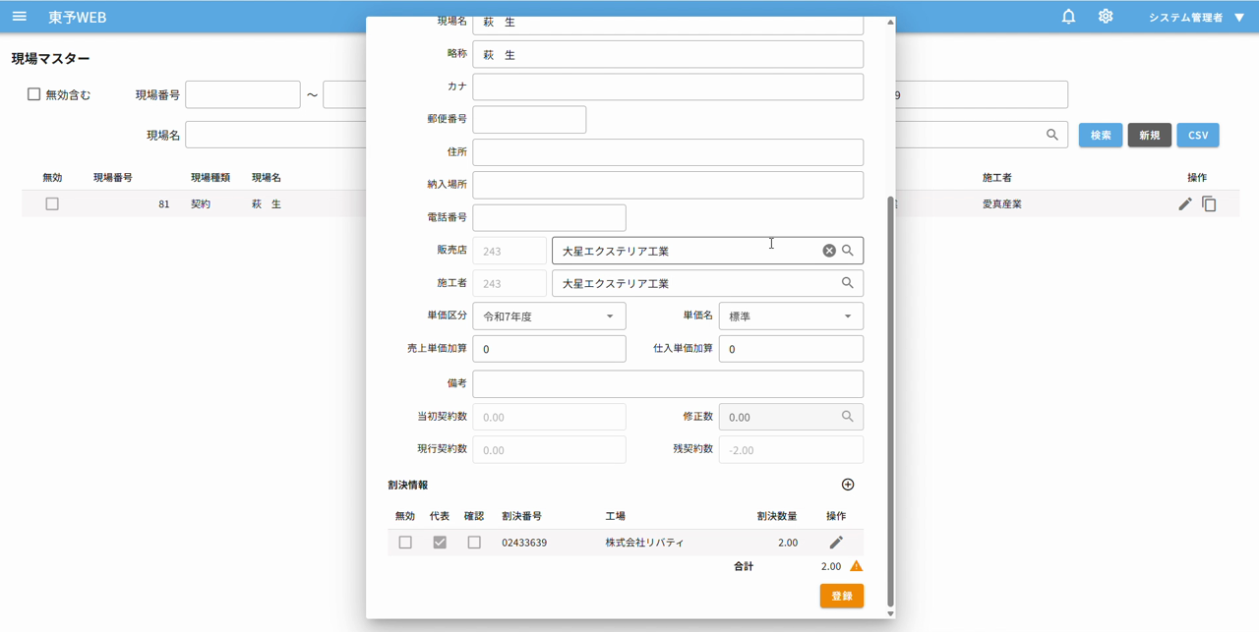Click the 新規 button

(x=1150, y=136)
